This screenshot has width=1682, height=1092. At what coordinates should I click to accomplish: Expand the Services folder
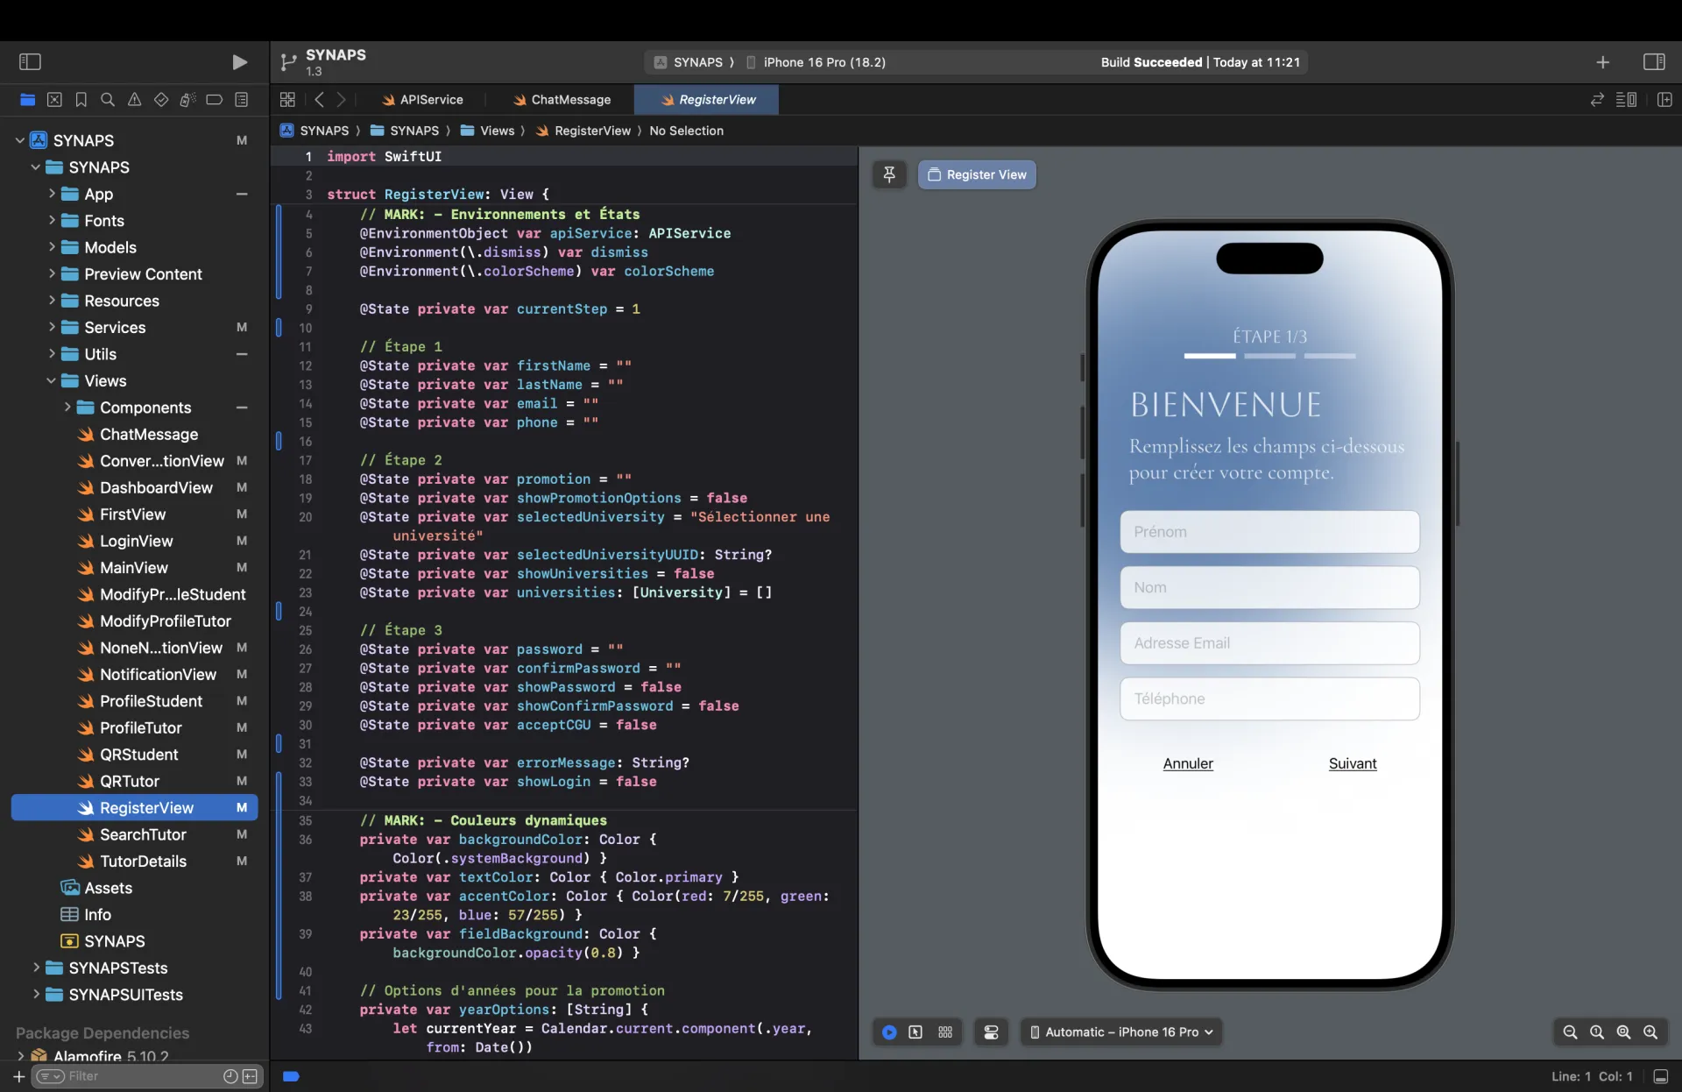point(52,327)
